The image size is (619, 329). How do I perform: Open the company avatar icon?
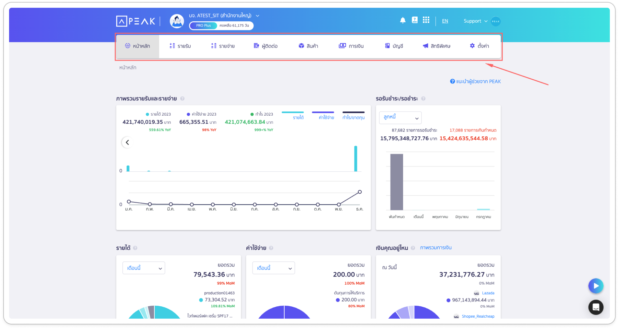(177, 21)
